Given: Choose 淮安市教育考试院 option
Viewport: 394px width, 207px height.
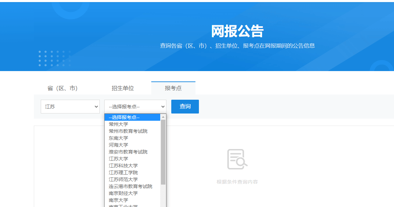Looking at the screenshot, I should coord(128,152).
